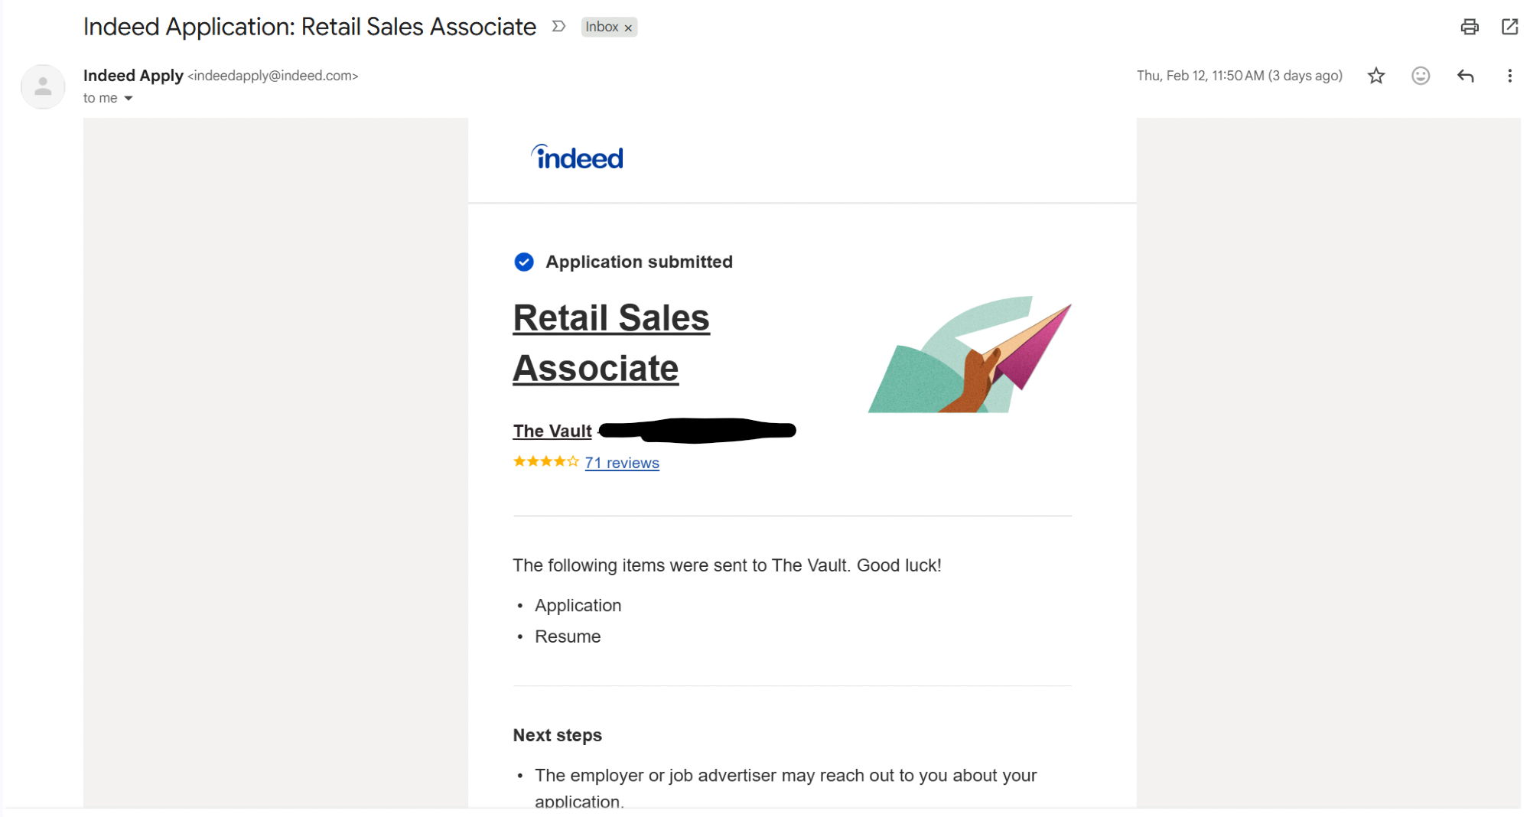The height and width of the screenshot is (817, 1530).
Task: Click the email subject heading
Action: point(309,28)
